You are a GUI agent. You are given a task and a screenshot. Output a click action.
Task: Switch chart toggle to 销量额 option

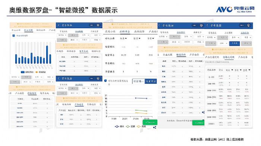pos(138,81)
